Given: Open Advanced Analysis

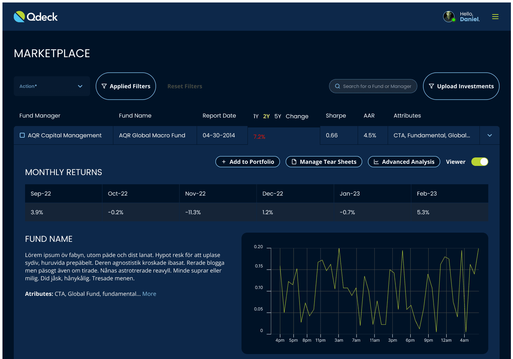Looking at the screenshot, I should click(x=404, y=162).
